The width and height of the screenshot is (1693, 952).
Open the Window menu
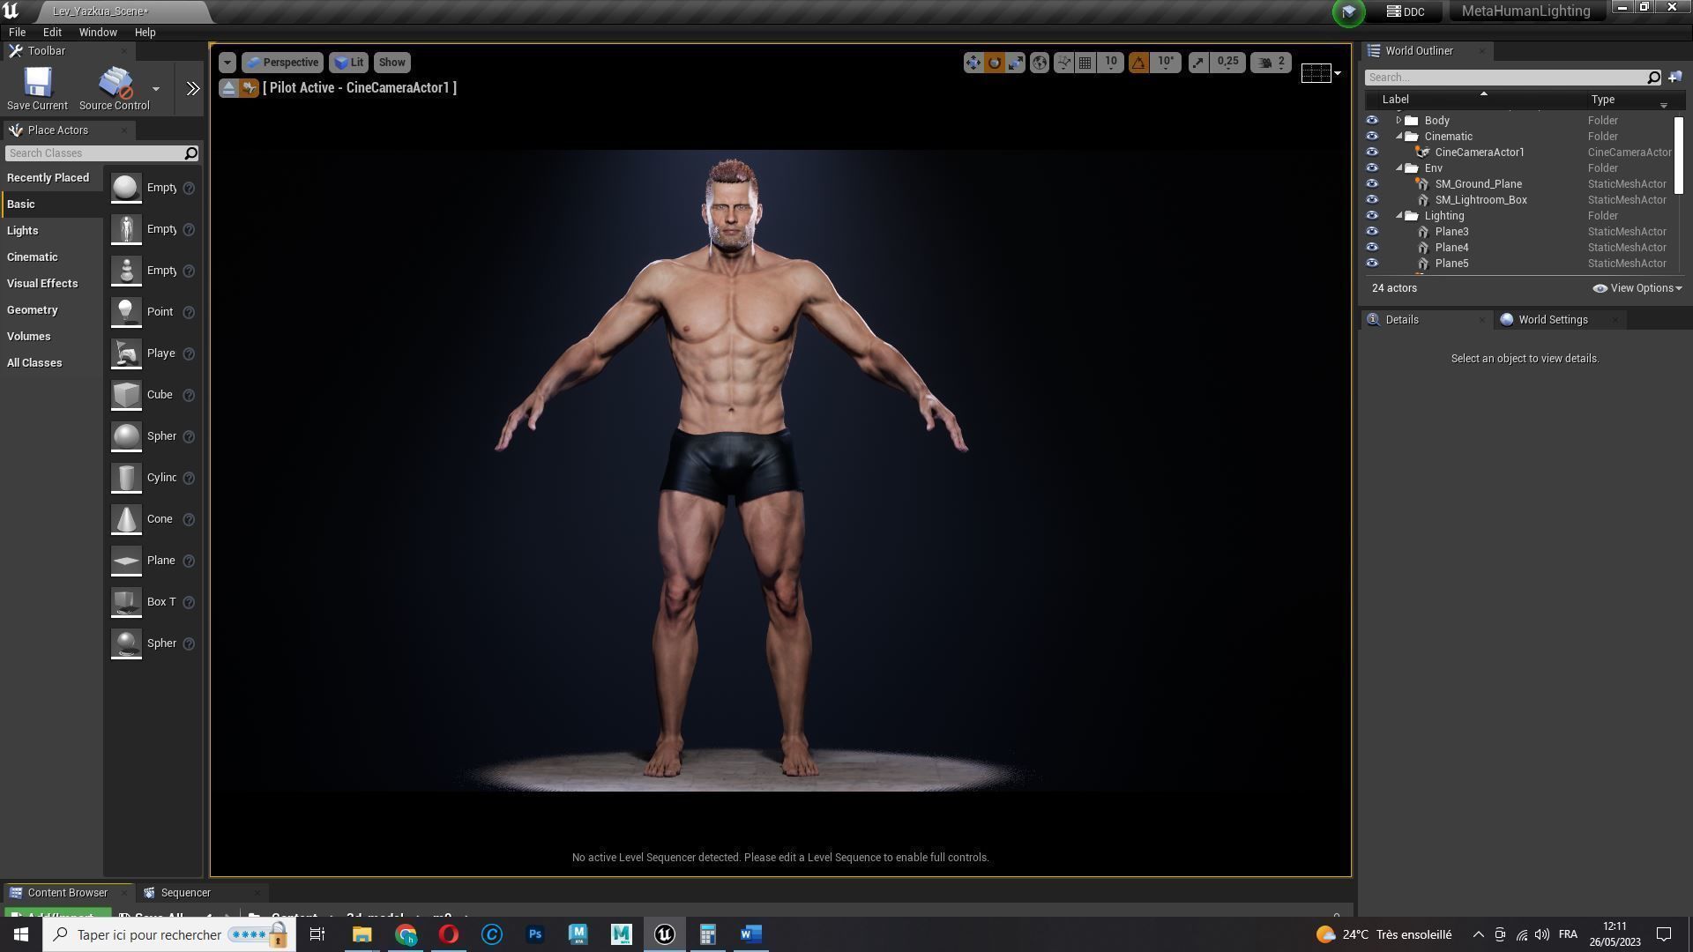click(98, 32)
